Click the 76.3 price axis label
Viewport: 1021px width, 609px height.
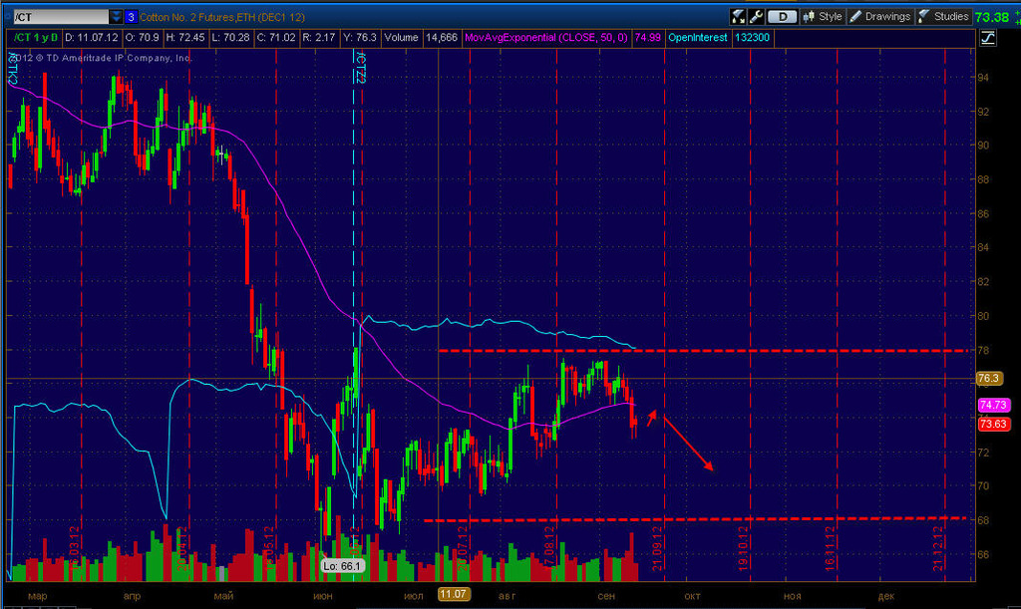pos(988,378)
